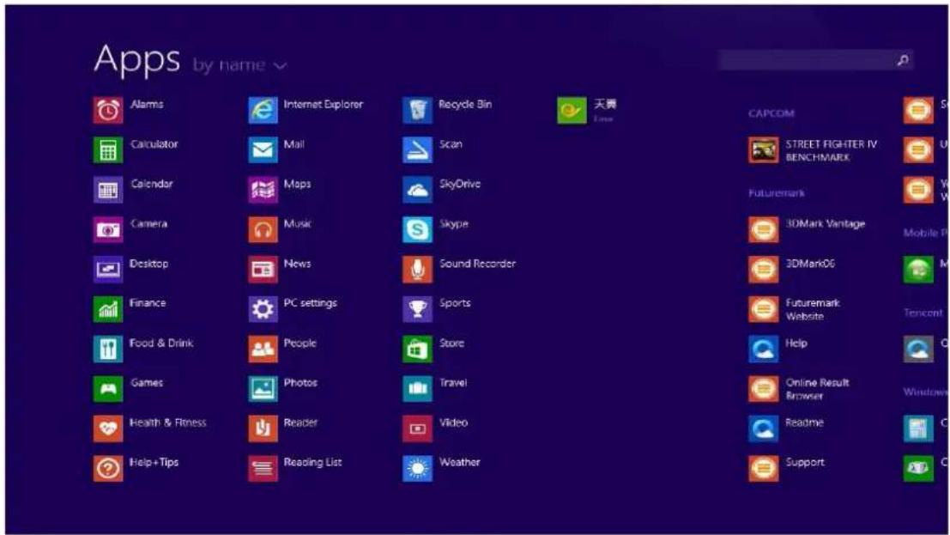Open the Games app
The width and height of the screenshot is (950, 535).
pyautogui.click(x=108, y=389)
